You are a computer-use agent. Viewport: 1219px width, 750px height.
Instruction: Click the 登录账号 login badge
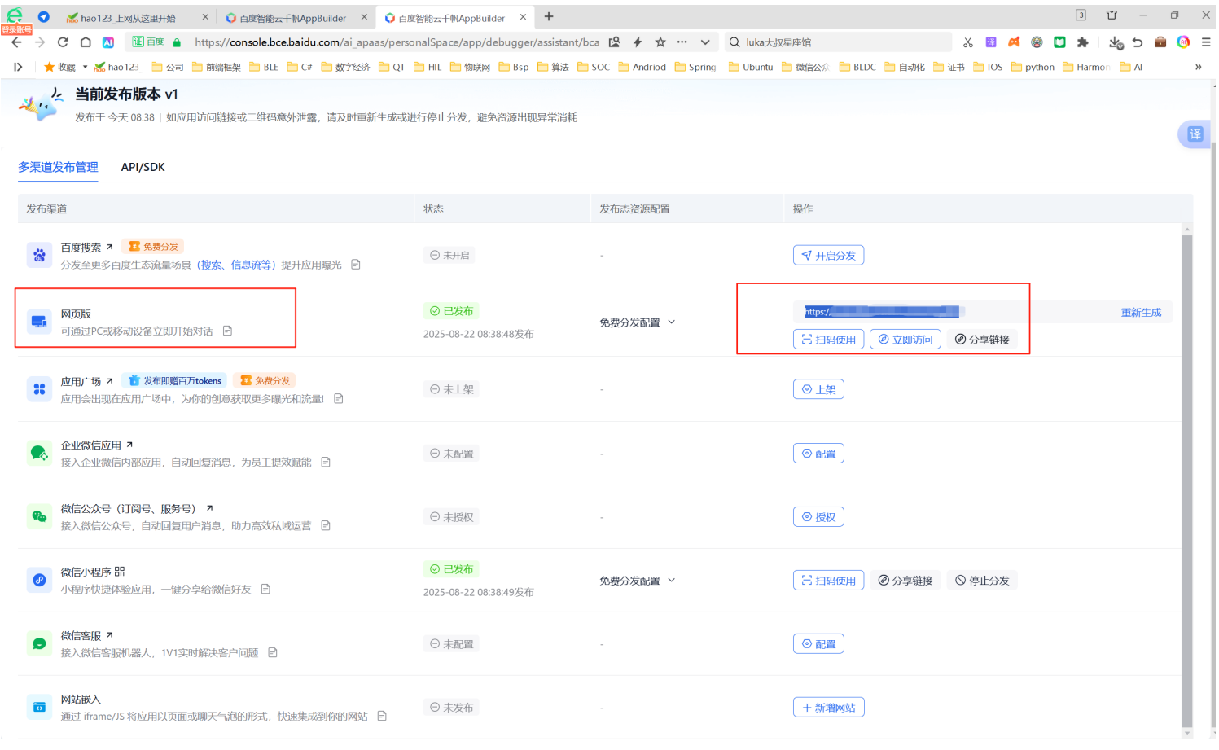[16, 29]
